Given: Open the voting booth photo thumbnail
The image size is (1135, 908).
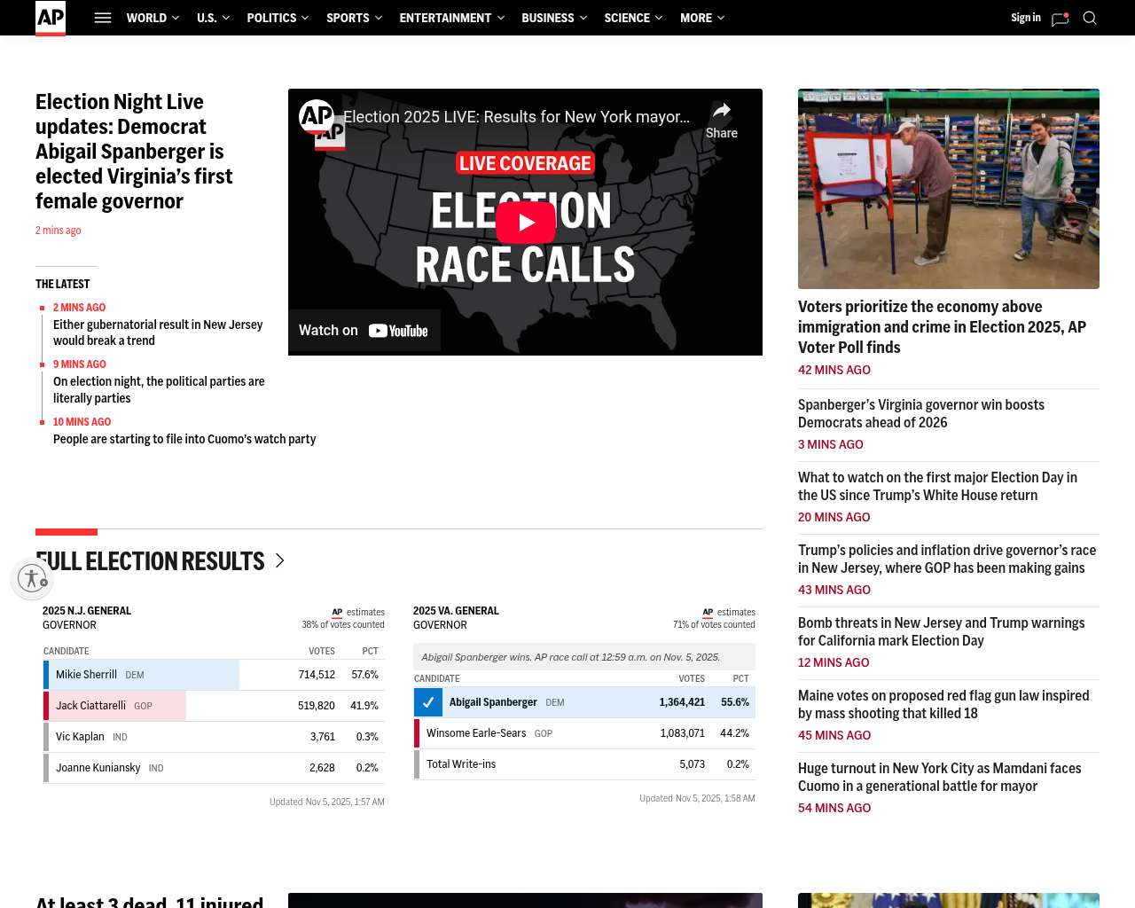Looking at the screenshot, I should [949, 189].
